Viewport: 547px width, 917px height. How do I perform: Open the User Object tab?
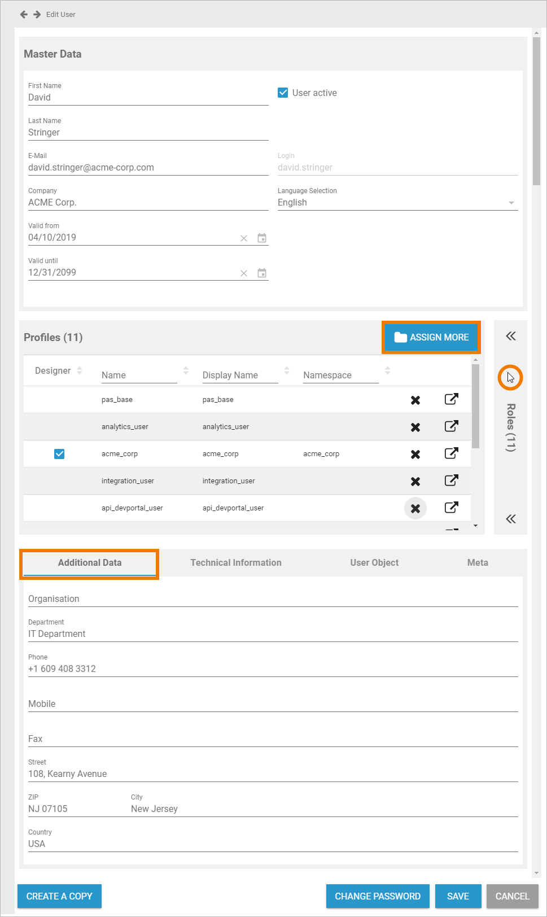pos(374,562)
